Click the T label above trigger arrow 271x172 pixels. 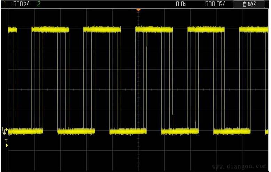pos(6,140)
